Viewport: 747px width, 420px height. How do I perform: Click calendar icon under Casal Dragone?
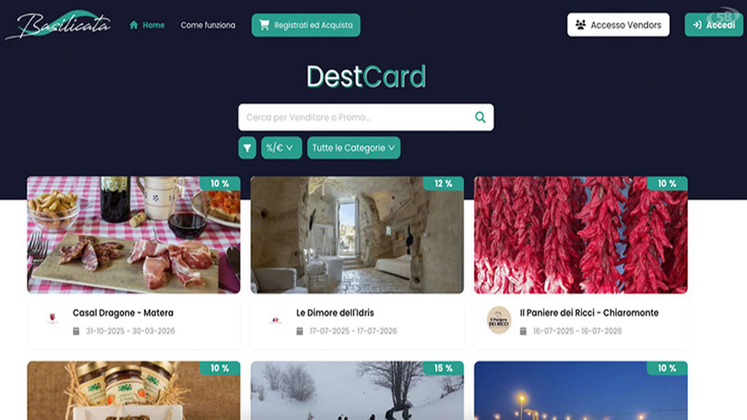(76, 331)
